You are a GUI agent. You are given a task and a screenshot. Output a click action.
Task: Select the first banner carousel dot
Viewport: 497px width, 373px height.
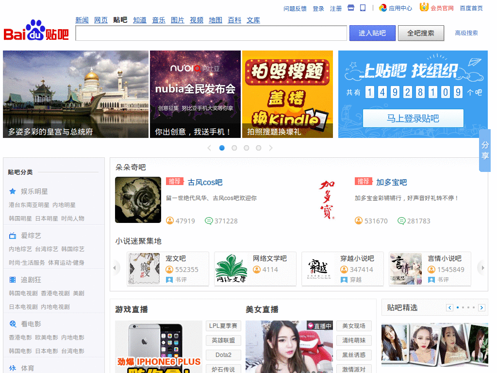[x=222, y=148]
